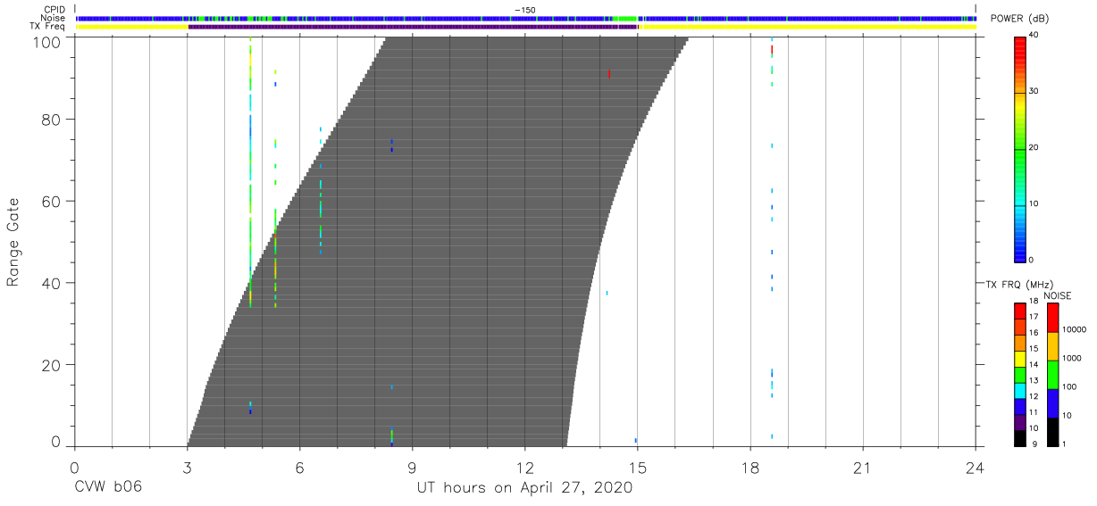The width and height of the screenshot is (1097, 506).
Task: Click the 60 tick on the Range Gate axis
Action: click(x=53, y=202)
